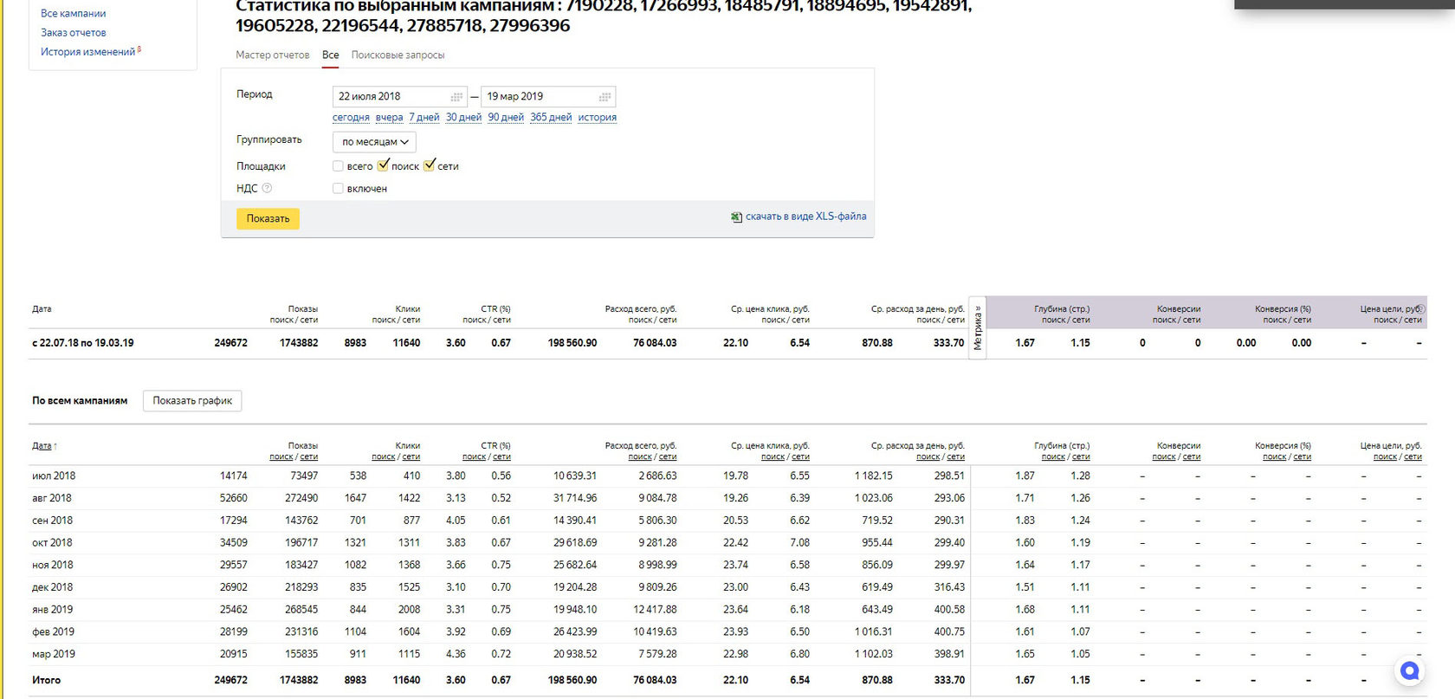Sort by Ср. расход за день поиск, monthly table
Image resolution: width=1455 pixels, height=699 pixels.
tap(928, 457)
